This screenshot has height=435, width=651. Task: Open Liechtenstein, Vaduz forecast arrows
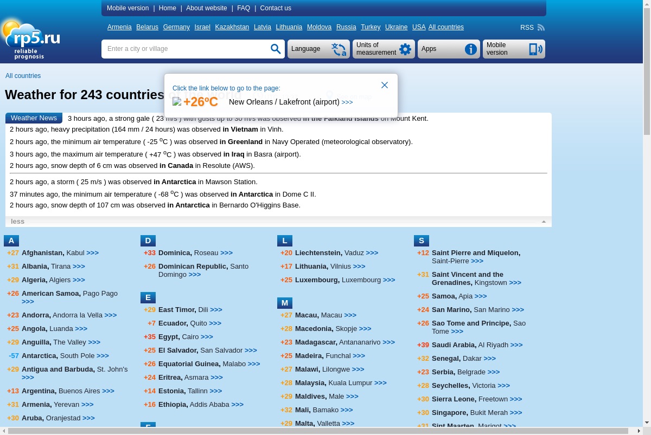(372, 253)
